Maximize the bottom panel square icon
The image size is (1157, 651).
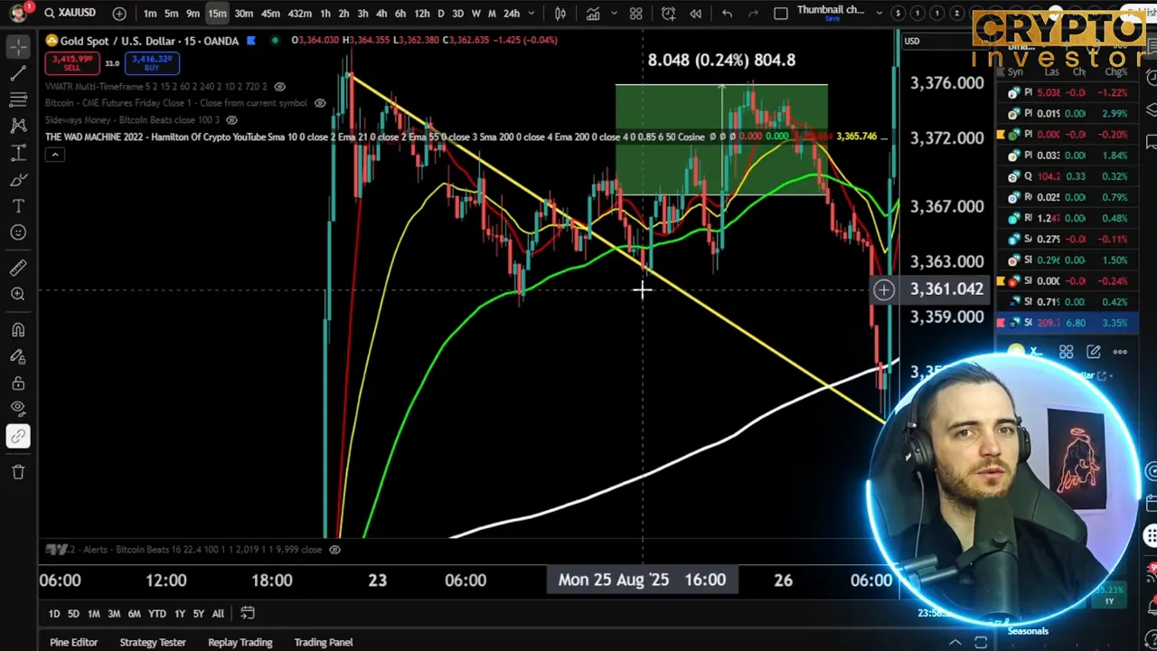coord(981,642)
